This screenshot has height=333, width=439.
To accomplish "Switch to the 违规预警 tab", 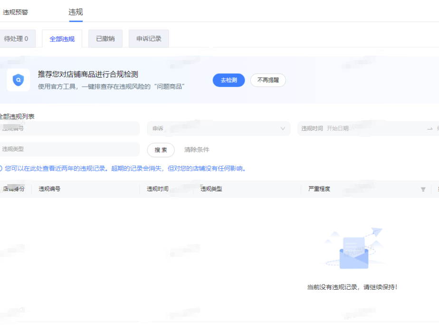I will point(15,12).
